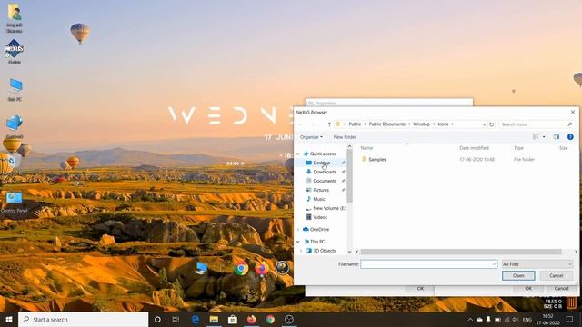Launch Chrome from the desktop dock
The image size is (582, 327).
click(x=241, y=268)
